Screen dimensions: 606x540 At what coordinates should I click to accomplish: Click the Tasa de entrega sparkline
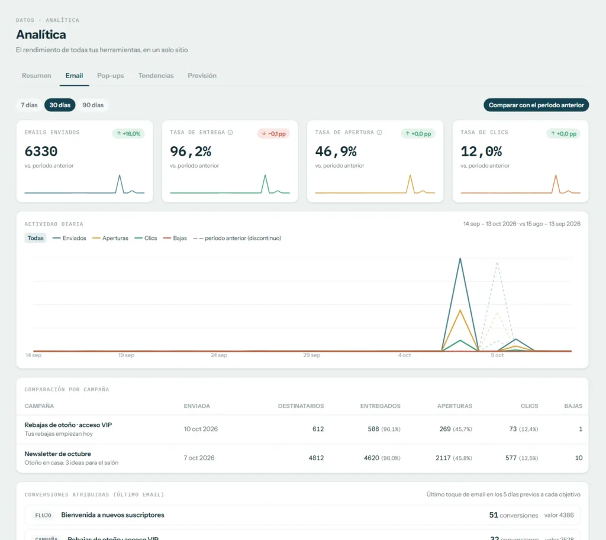click(230, 184)
